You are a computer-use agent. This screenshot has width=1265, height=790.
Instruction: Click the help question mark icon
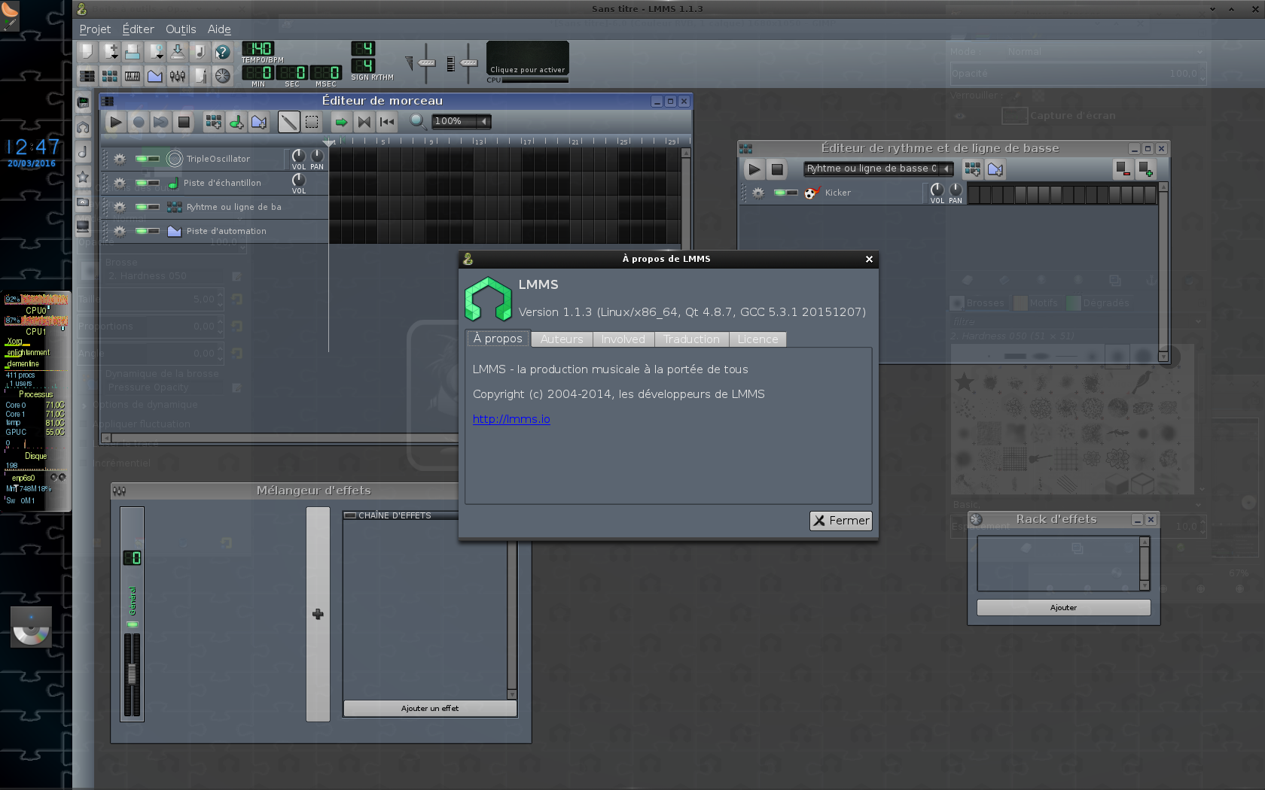point(222,52)
